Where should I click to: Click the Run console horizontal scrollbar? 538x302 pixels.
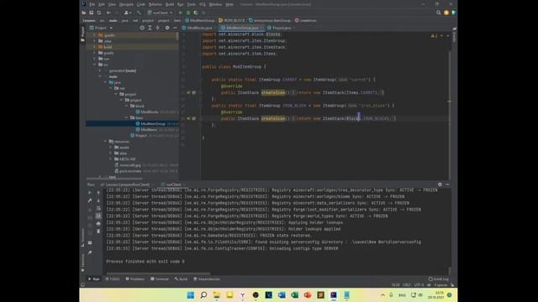click(x=158, y=273)
